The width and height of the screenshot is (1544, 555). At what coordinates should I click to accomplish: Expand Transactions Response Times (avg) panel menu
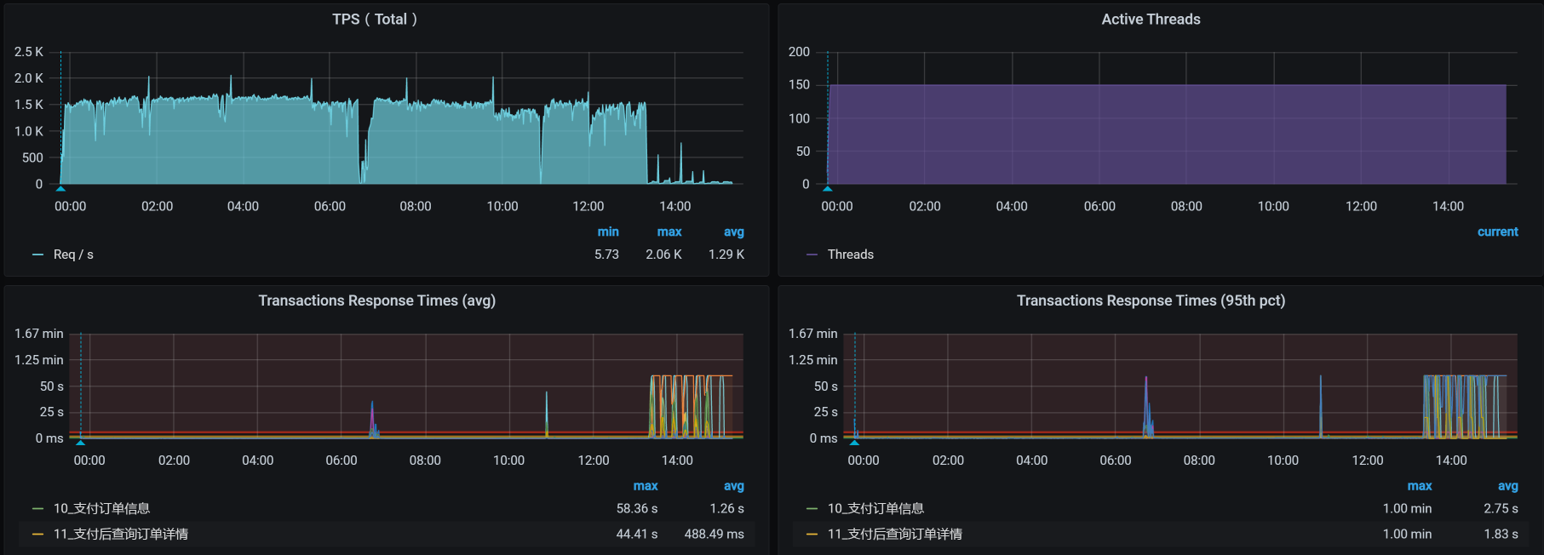(x=376, y=300)
